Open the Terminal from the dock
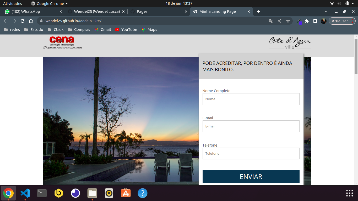Screen dimensions: 358x201 (42, 193)
